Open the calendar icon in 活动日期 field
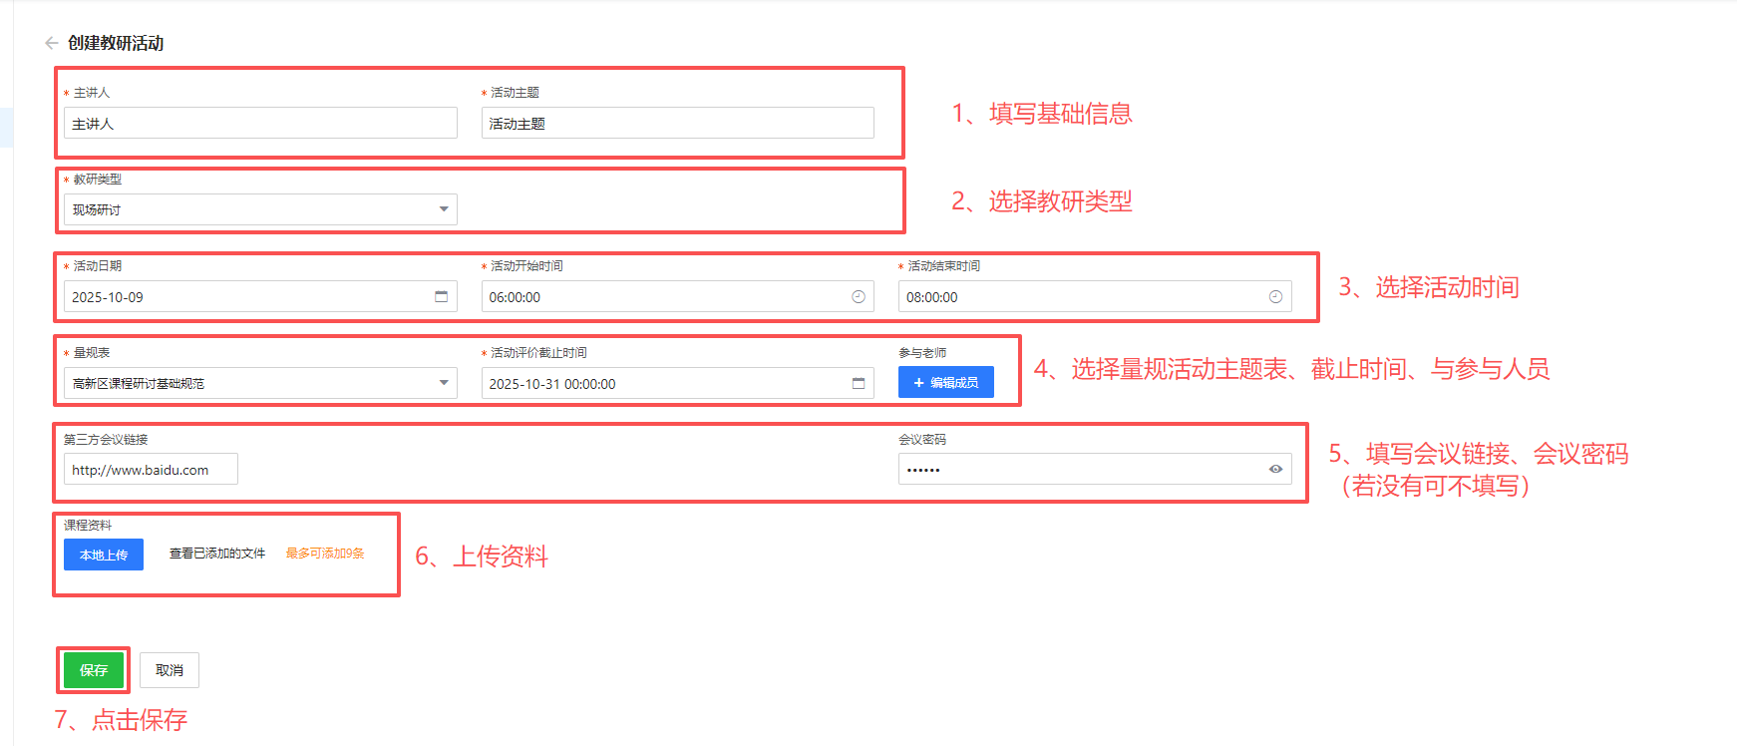Image resolution: width=1737 pixels, height=746 pixels. (x=441, y=296)
